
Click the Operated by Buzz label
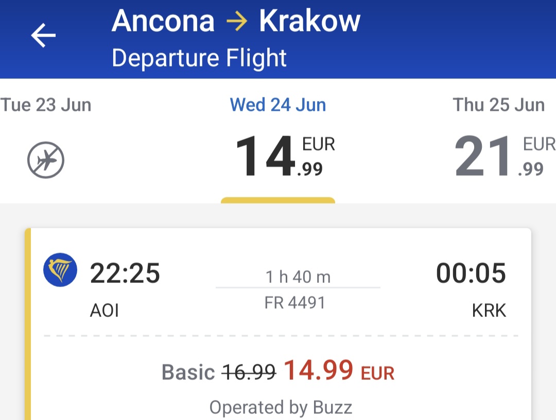click(281, 407)
